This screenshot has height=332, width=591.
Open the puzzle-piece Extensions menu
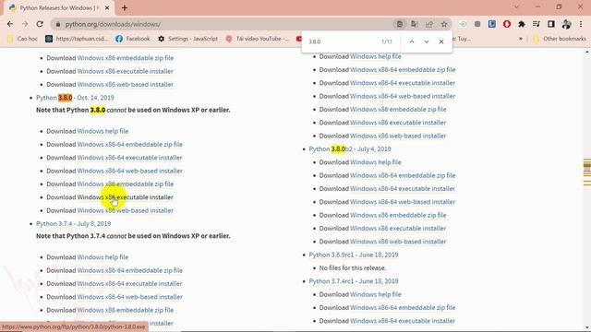tap(522, 24)
